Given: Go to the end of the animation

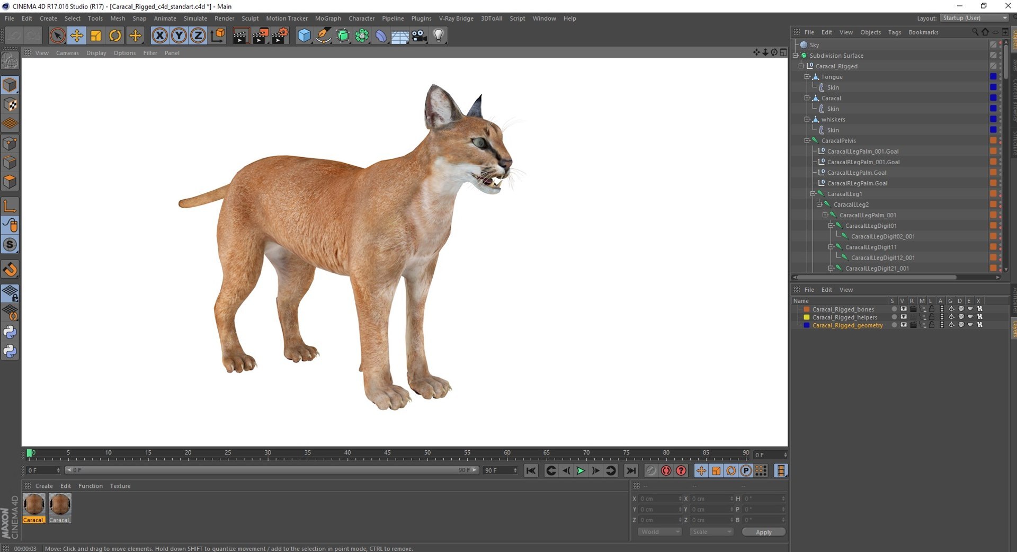Looking at the screenshot, I should coord(630,470).
